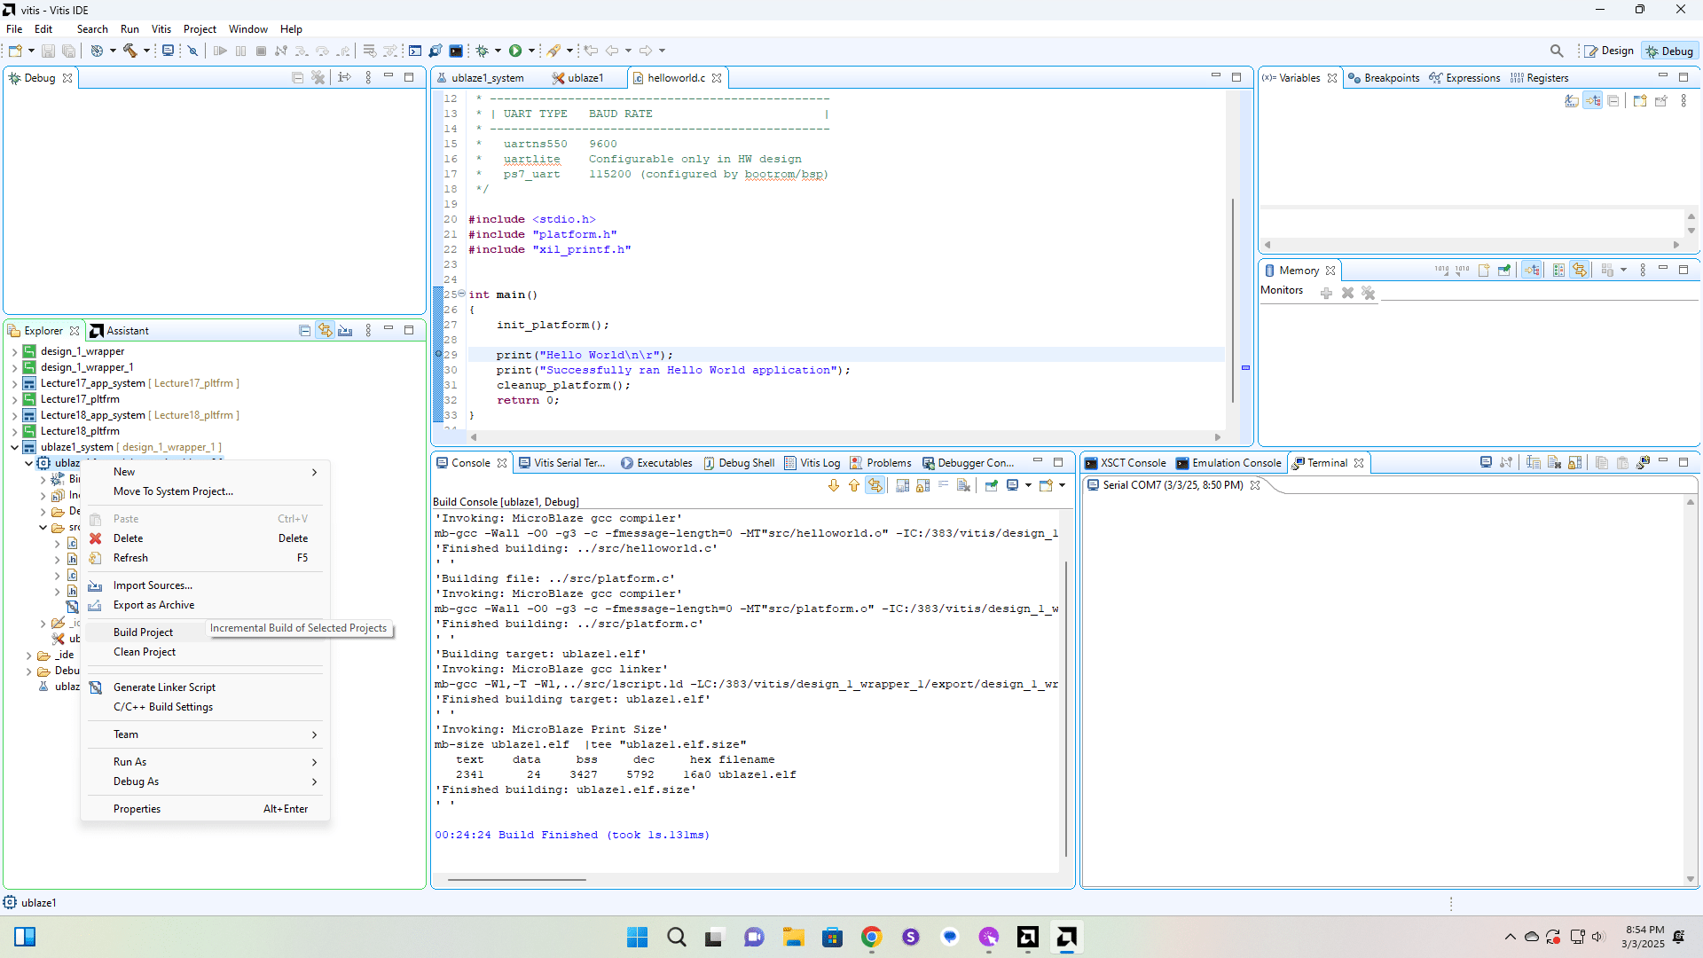Expand the Lecture17_pltfrm project tree node
The height and width of the screenshot is (958, 1703).
(x=14, y=399)
